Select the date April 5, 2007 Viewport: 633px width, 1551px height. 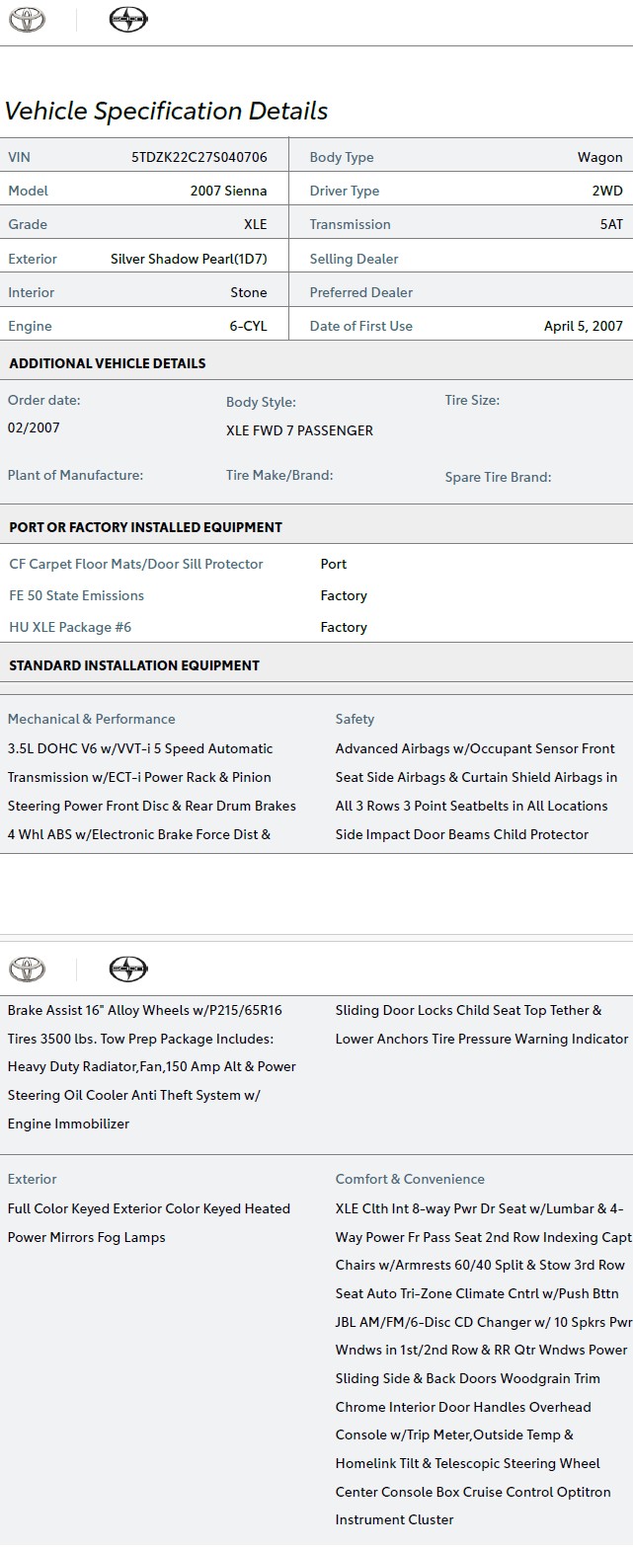point(584,326)
